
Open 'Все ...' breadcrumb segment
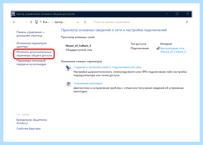tap(46, 22)
